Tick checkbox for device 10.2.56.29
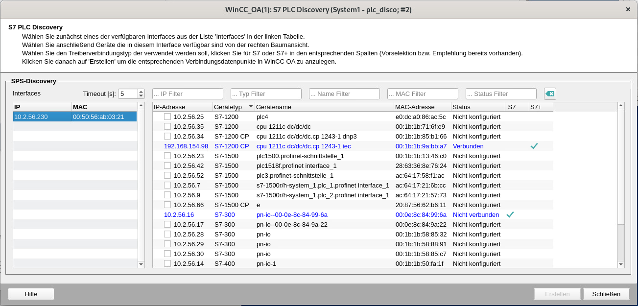 pos(167,244)
